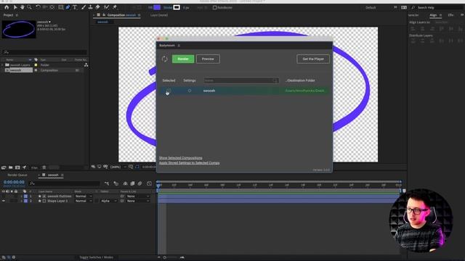Toggle visibility eye of Shape Layer 1

(3, 201)
